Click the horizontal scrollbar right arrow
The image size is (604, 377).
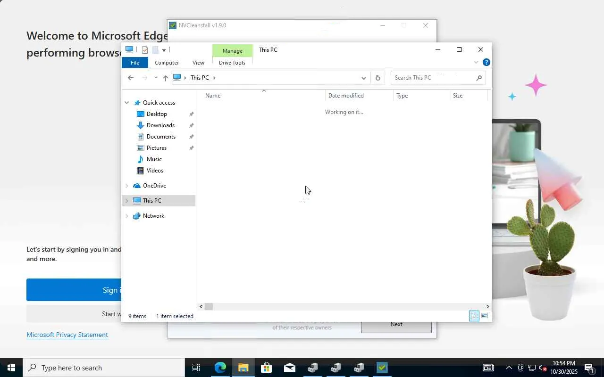pos(487,307)
